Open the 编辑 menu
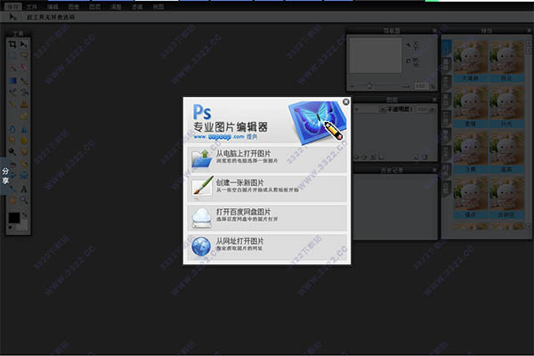This screenshot has height=356, width=534. [53, 6]
